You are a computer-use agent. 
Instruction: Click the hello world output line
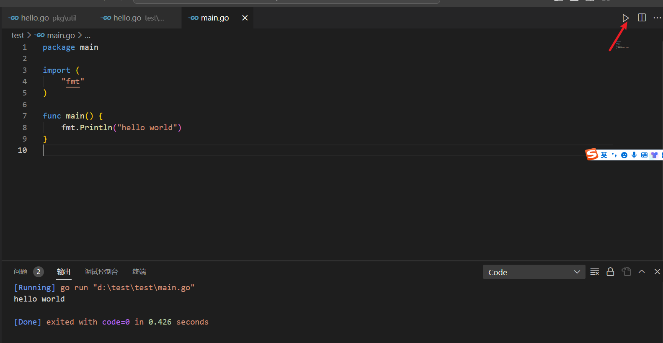tap(39, 299)
